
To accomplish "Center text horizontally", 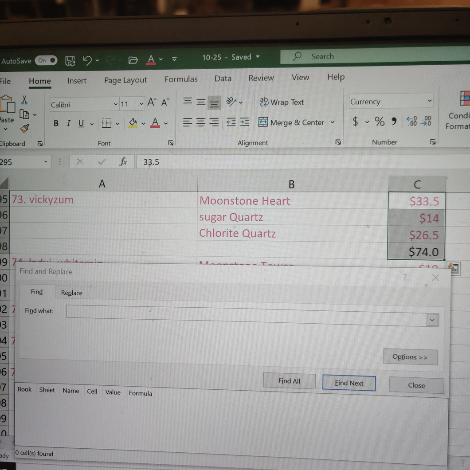I will pyautogui.click(x=201, y=122).
